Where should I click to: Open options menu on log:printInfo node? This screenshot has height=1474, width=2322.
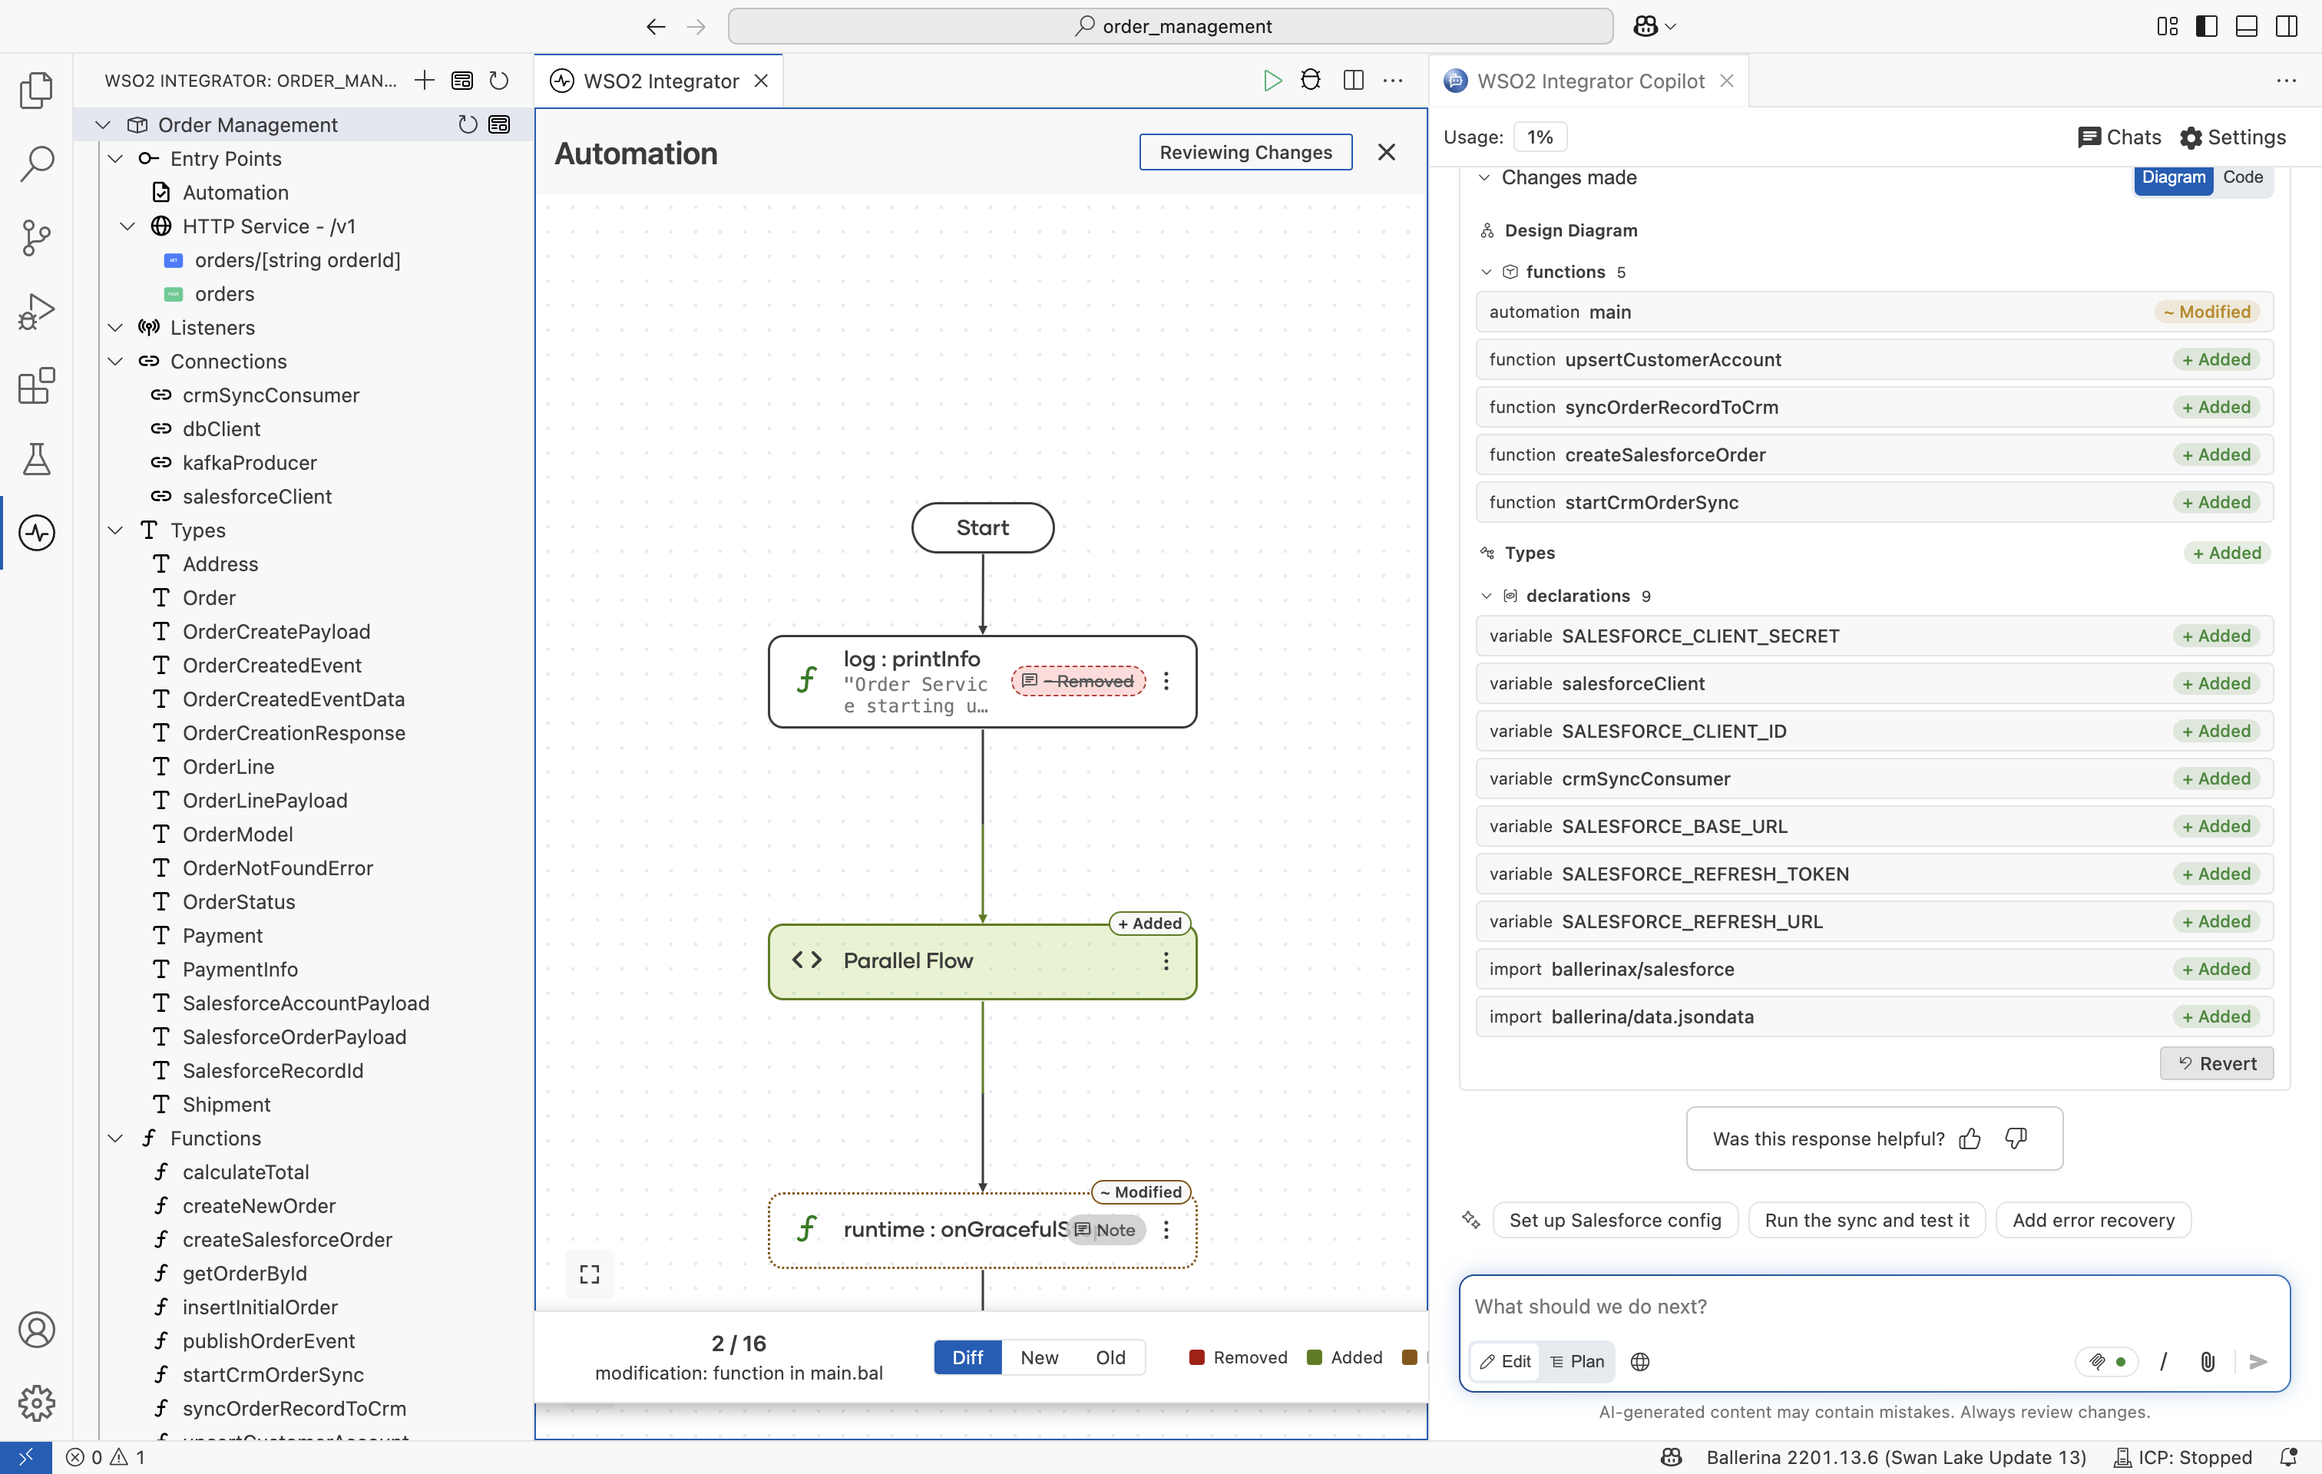1166,682
